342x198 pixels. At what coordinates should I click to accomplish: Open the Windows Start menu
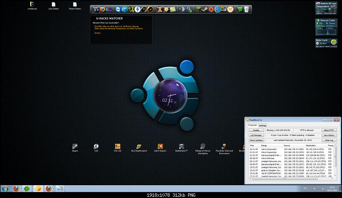(5, 189)
